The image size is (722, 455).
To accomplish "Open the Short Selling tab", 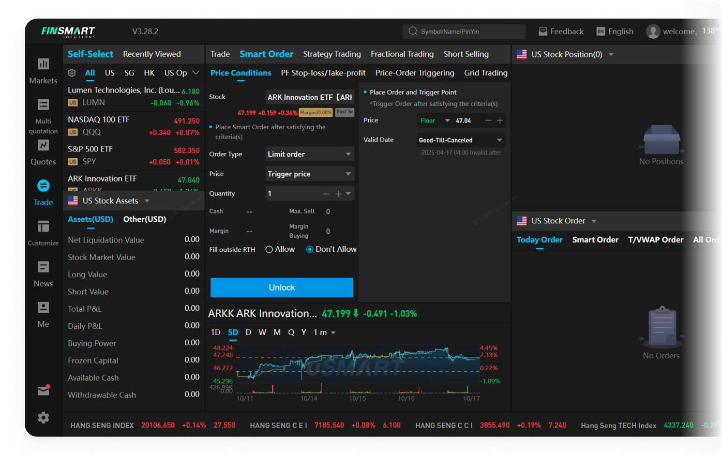I will pyautogui.click(x=466, y=54).
